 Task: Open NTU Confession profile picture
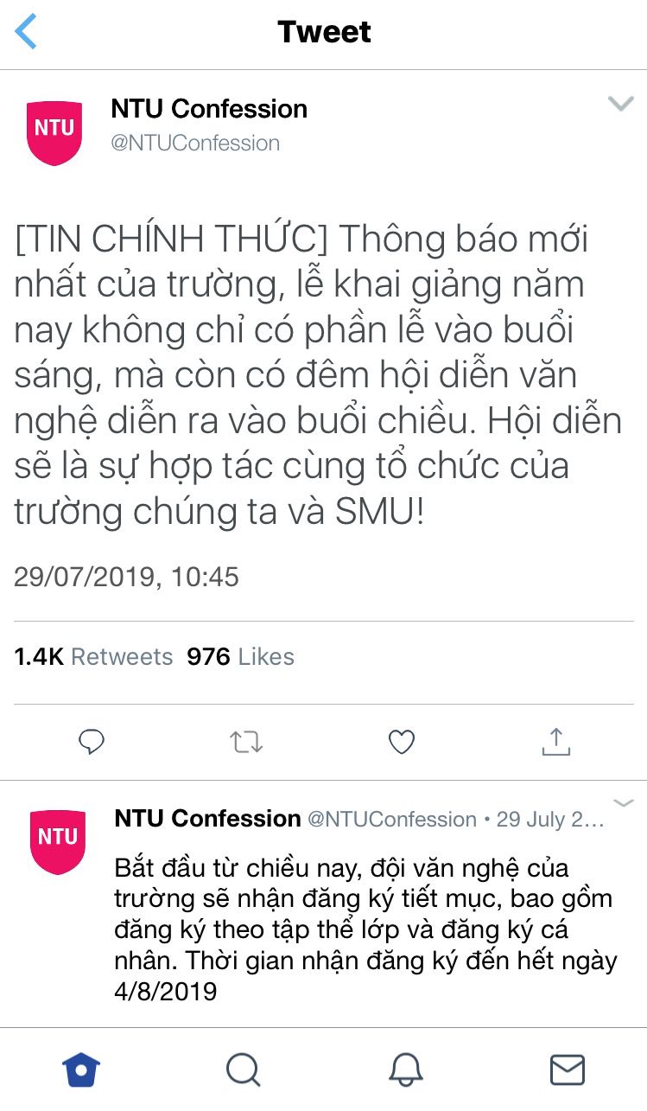(x=54, y=131)
